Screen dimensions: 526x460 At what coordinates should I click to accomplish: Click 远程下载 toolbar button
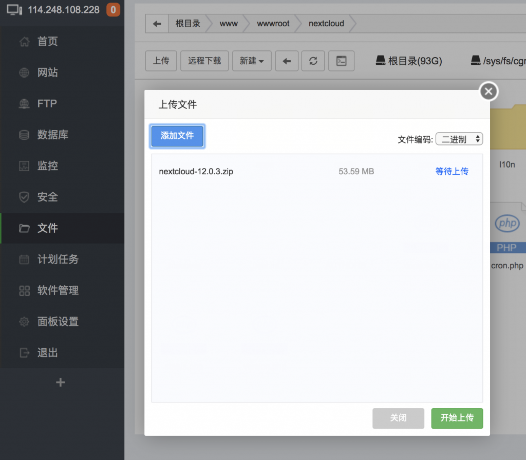[204, 61]
